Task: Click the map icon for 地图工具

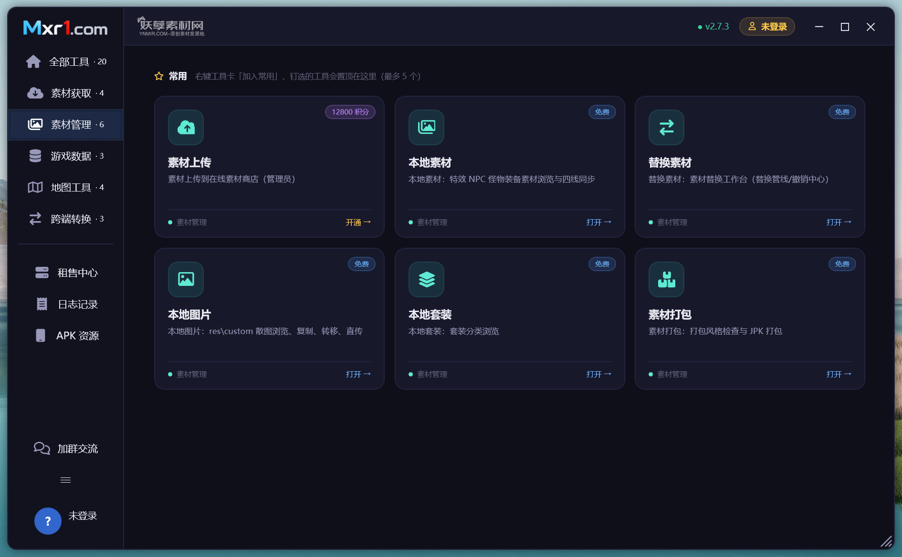Action: click(x=35, y=187)
